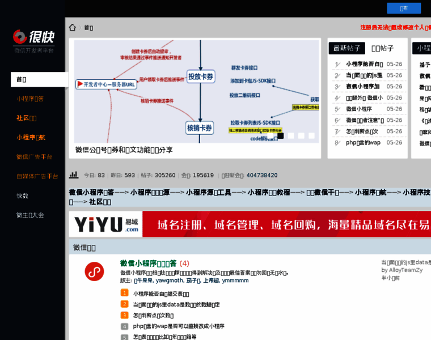Click the home icon in breadcrumb
Viewport: 431px width, 340px height.
coord(72,27)
